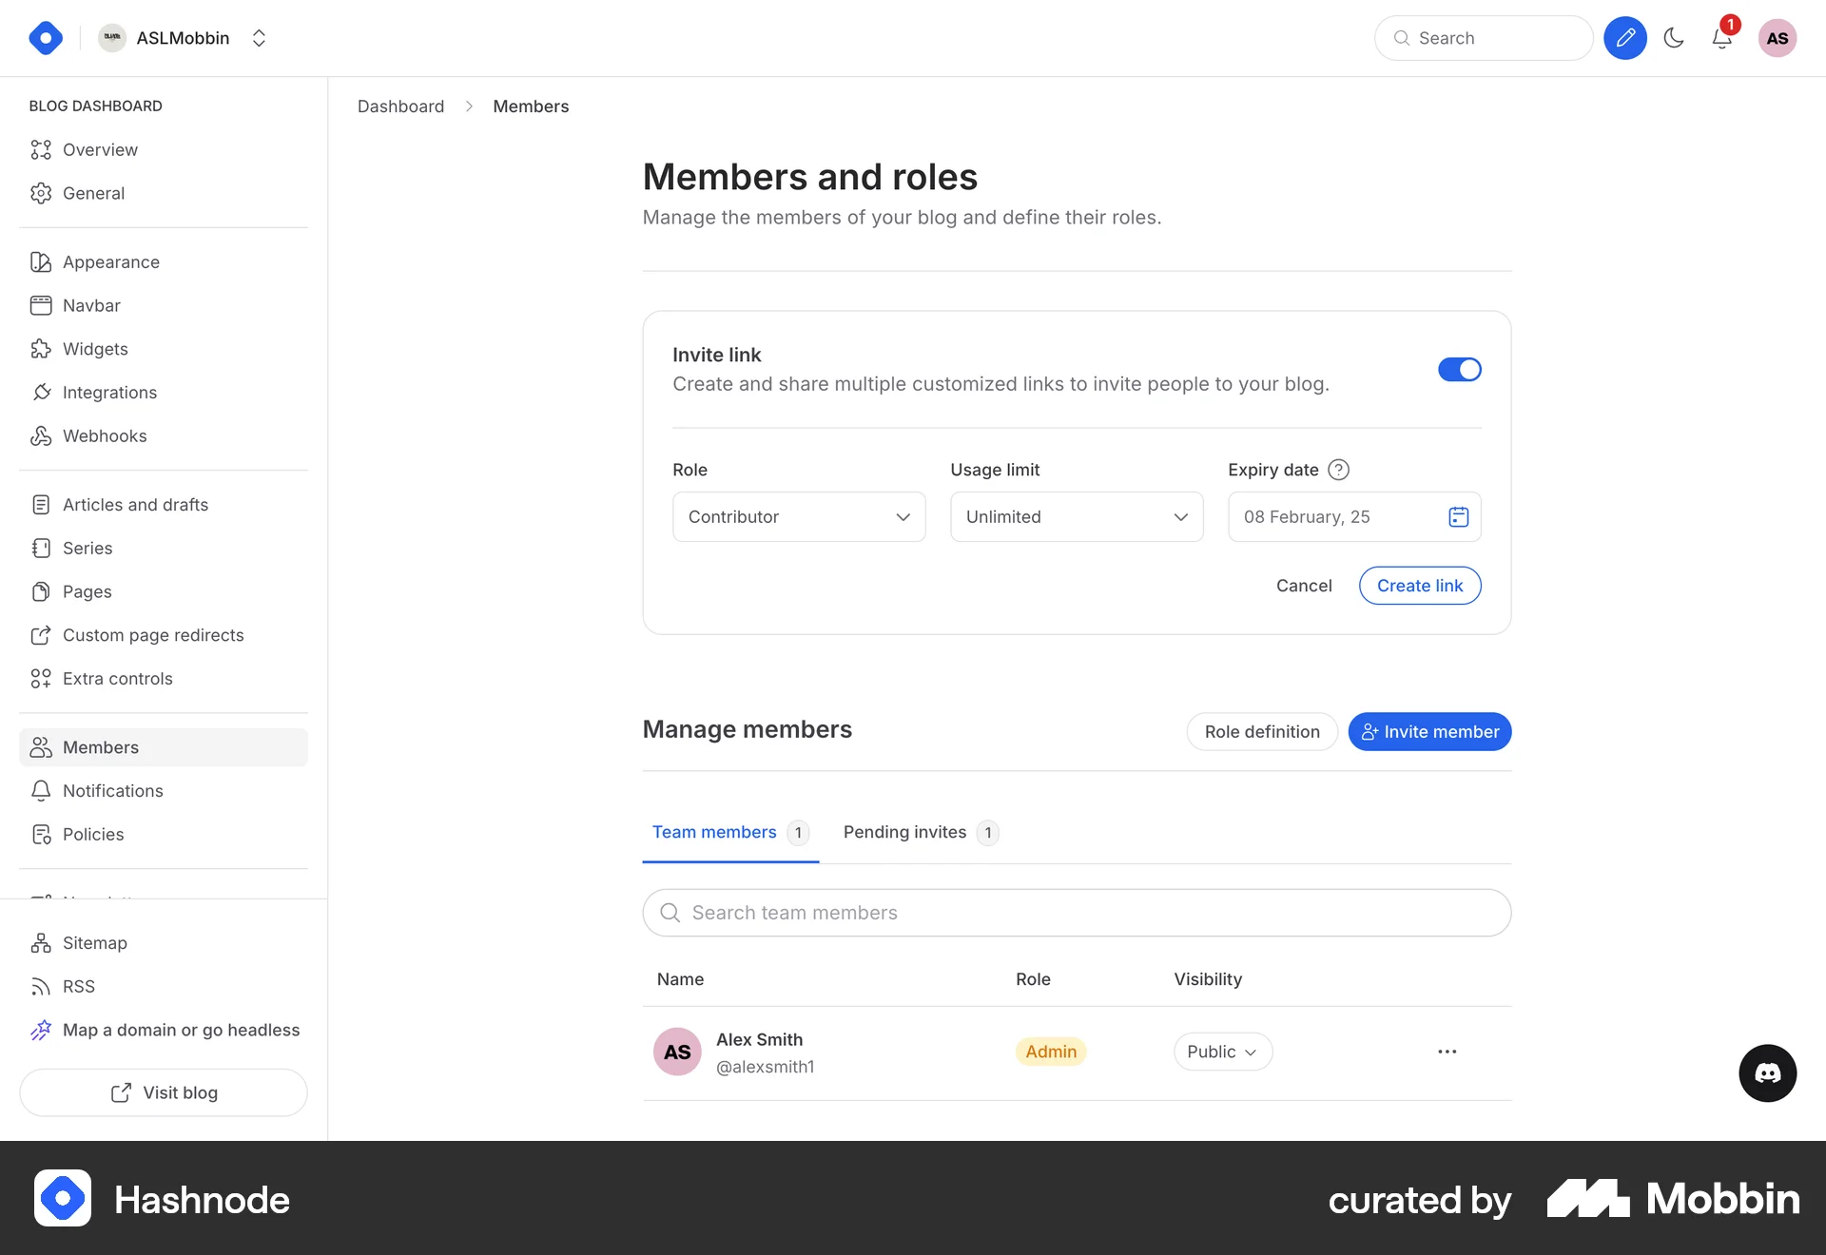Open notifications via the bell icon

point(1721,40)
